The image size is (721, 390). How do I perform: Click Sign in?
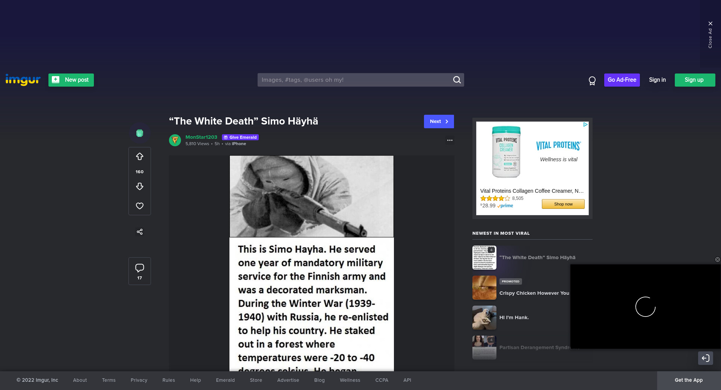[x=657, y=80]
